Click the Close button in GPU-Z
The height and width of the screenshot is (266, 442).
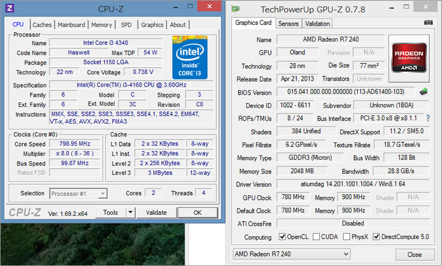[x=414, y=254]
